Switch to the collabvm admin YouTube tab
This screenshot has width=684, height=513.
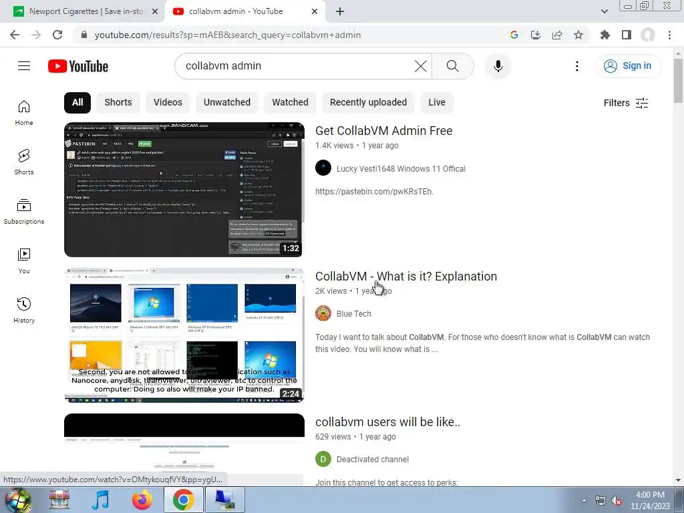point(236,11)
